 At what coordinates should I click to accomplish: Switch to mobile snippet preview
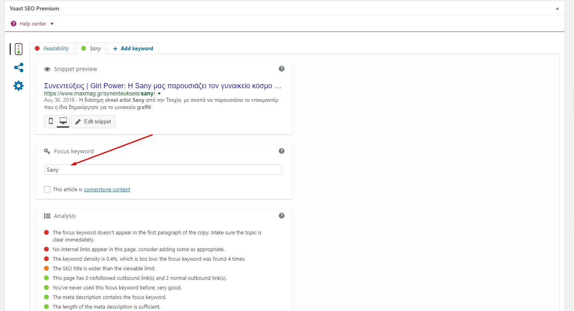pos(51,121)
